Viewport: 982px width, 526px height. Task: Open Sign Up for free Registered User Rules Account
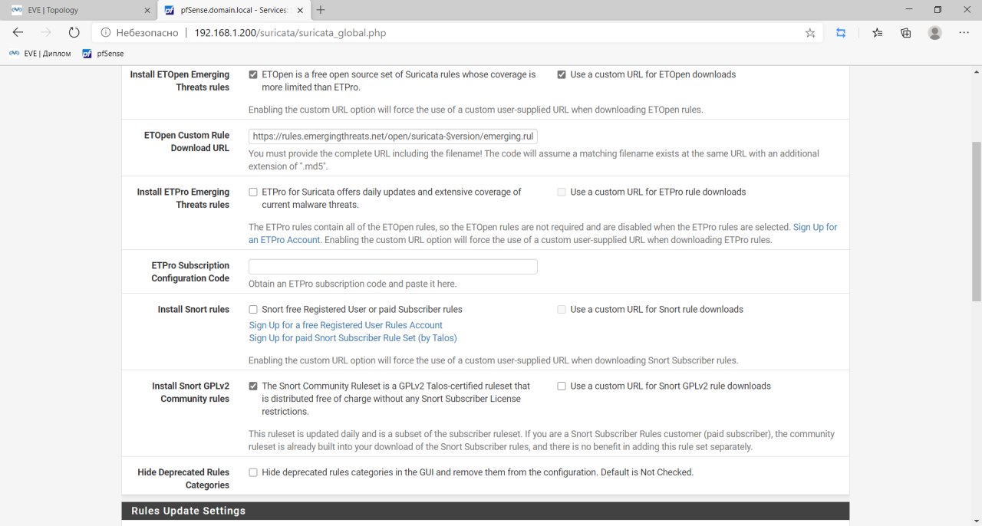[346, 325]
